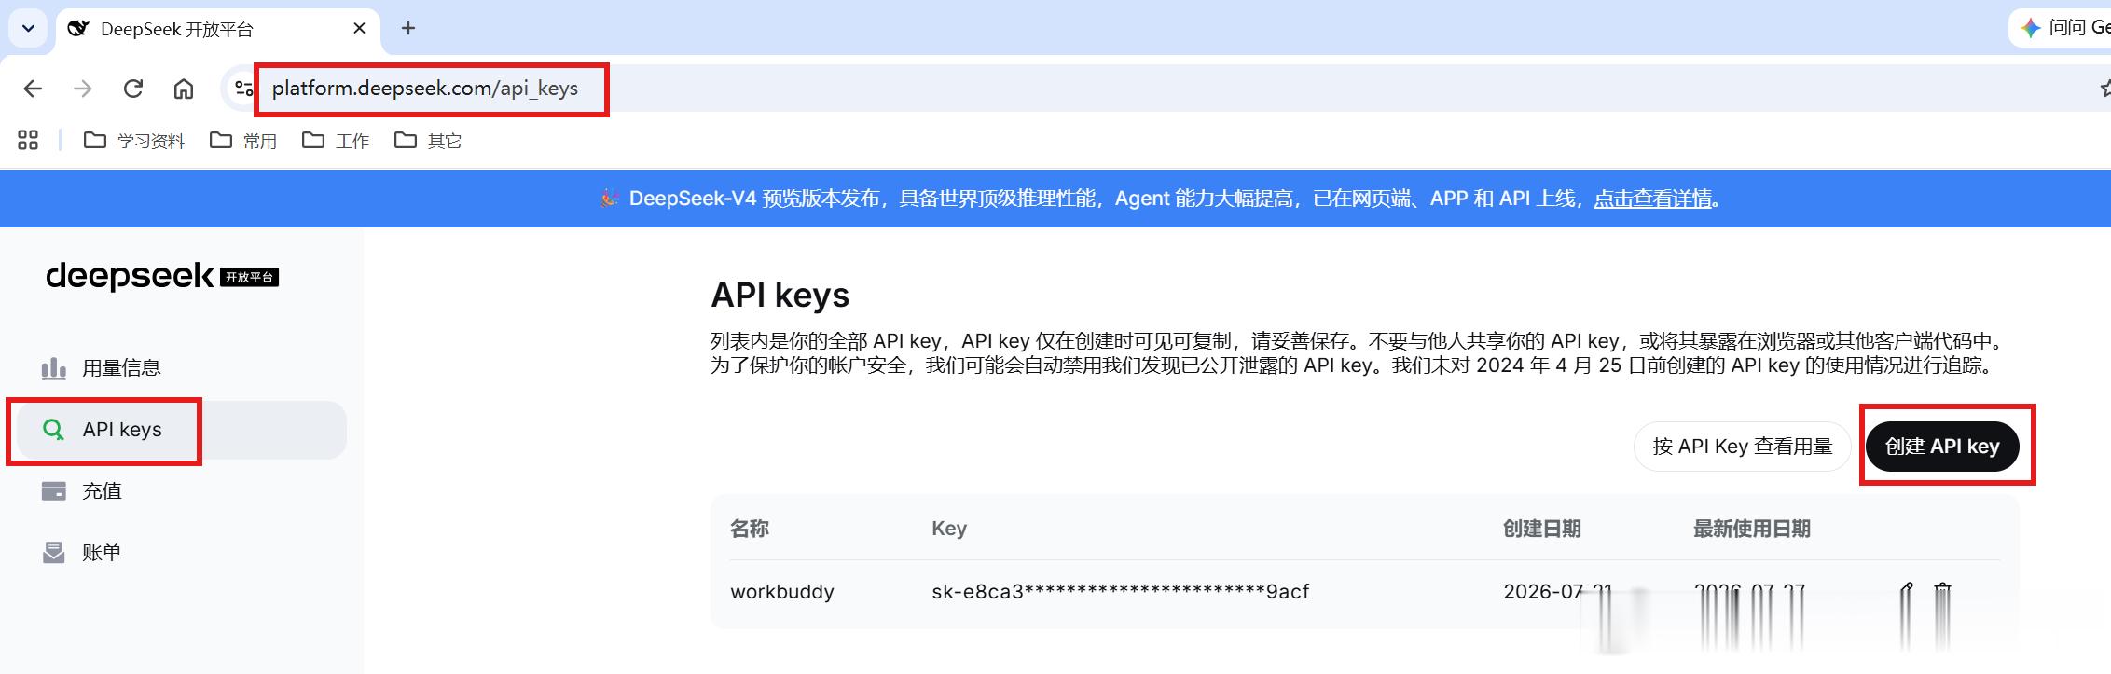Image resolution: width=2111 pixels, height=674 pixels.
Task: Go to 充值 in the sidebar
Action: pyautogui.click(x=182, y=491)
